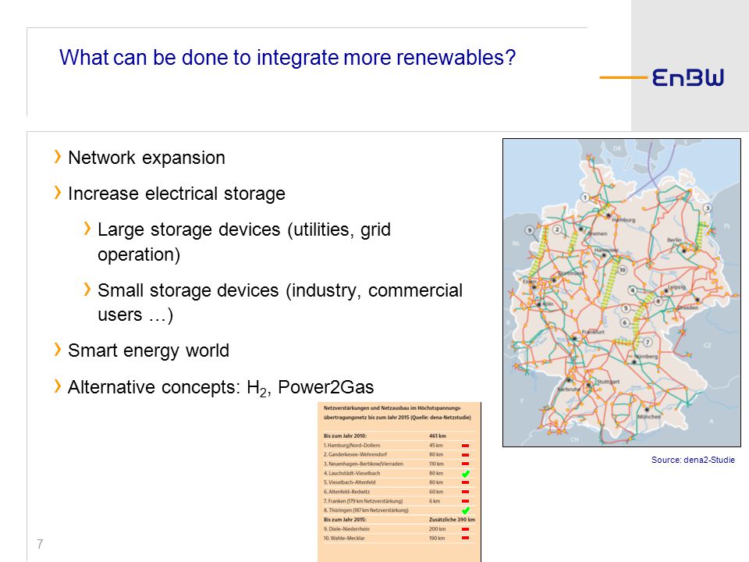Click the Leipzig label on the map

click(677, 287)
